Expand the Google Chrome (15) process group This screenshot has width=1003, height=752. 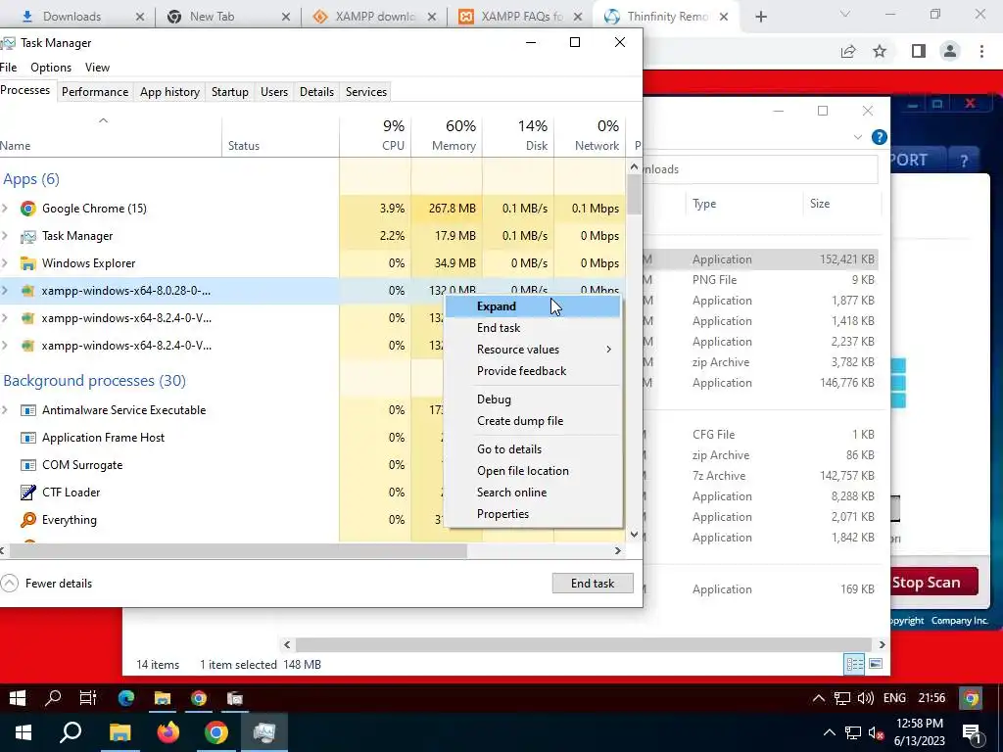pyautogui.click(x=5, y=209)
